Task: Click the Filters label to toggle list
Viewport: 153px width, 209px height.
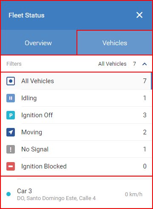Action: pyautogui.click(x=14, y=64)
